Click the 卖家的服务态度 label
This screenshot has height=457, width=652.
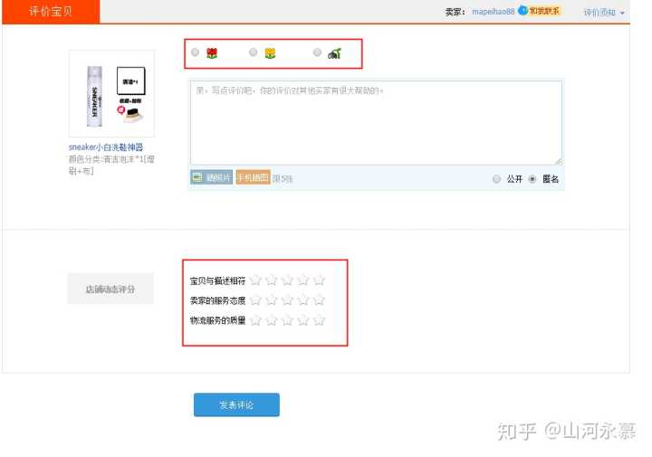[218, 300]
